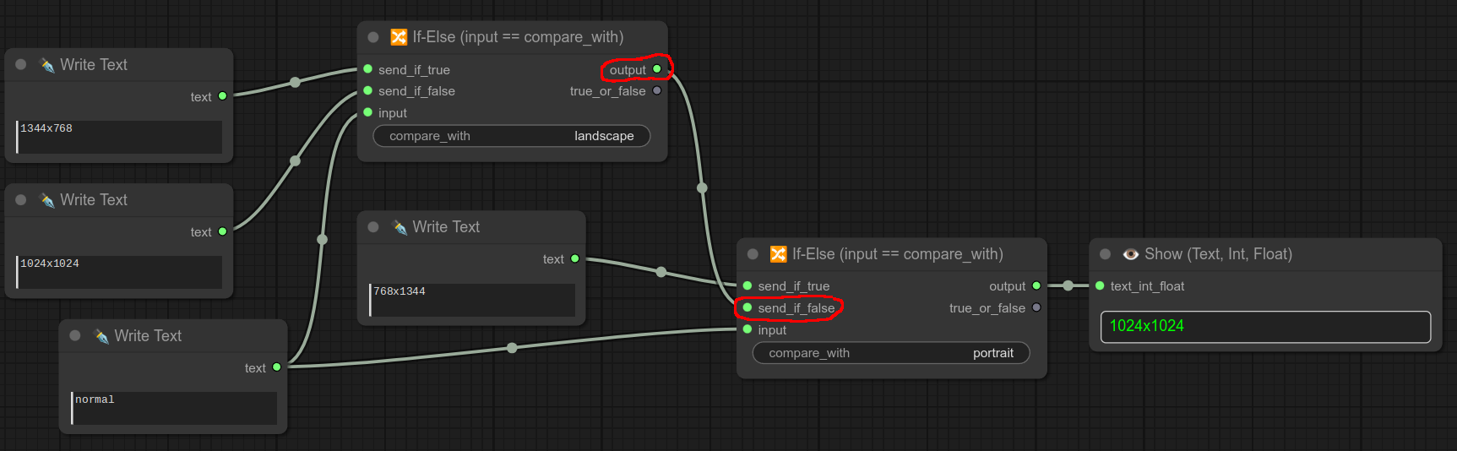Click the text box containing 1344x768
1457x451 pixels.
[x=119, y=137]
